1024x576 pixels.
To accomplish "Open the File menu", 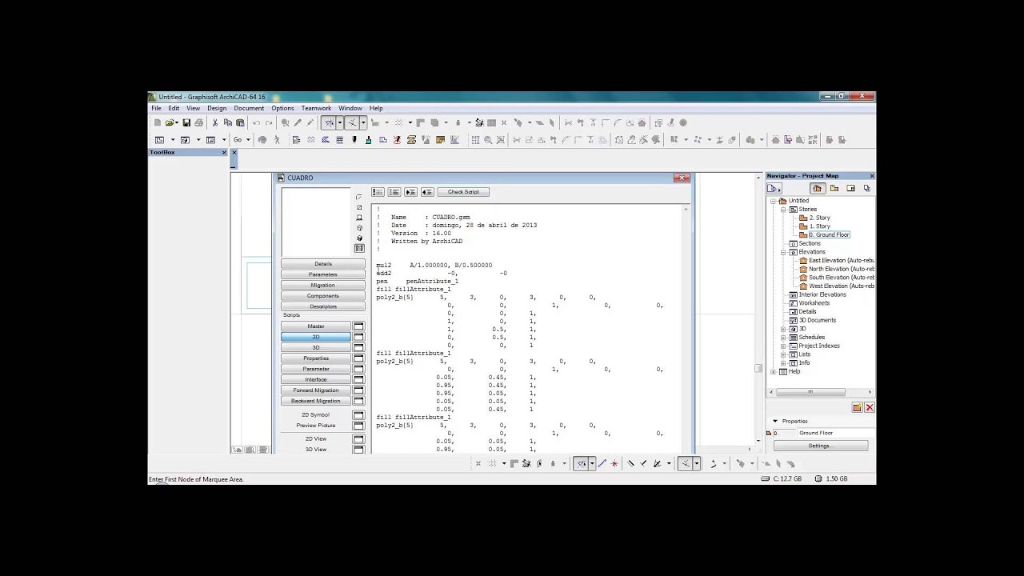I will [157, 108].
